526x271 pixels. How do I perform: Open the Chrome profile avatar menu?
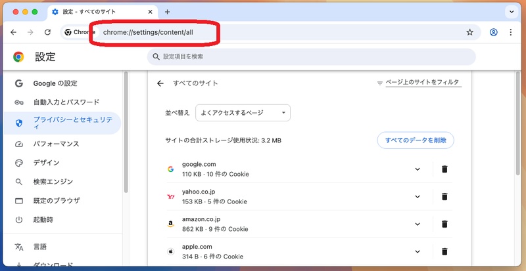point(494,32)
